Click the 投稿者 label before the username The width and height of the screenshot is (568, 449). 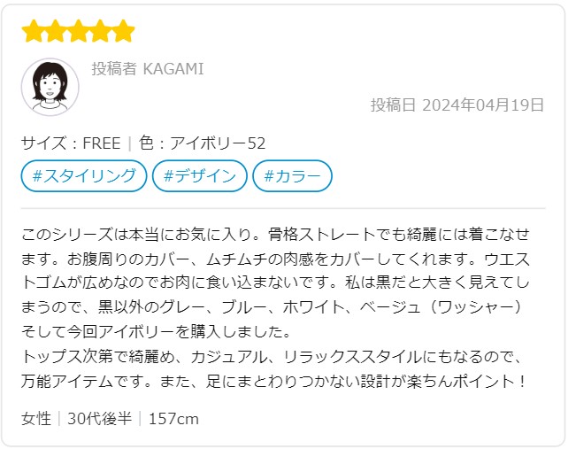coord(114,69)
